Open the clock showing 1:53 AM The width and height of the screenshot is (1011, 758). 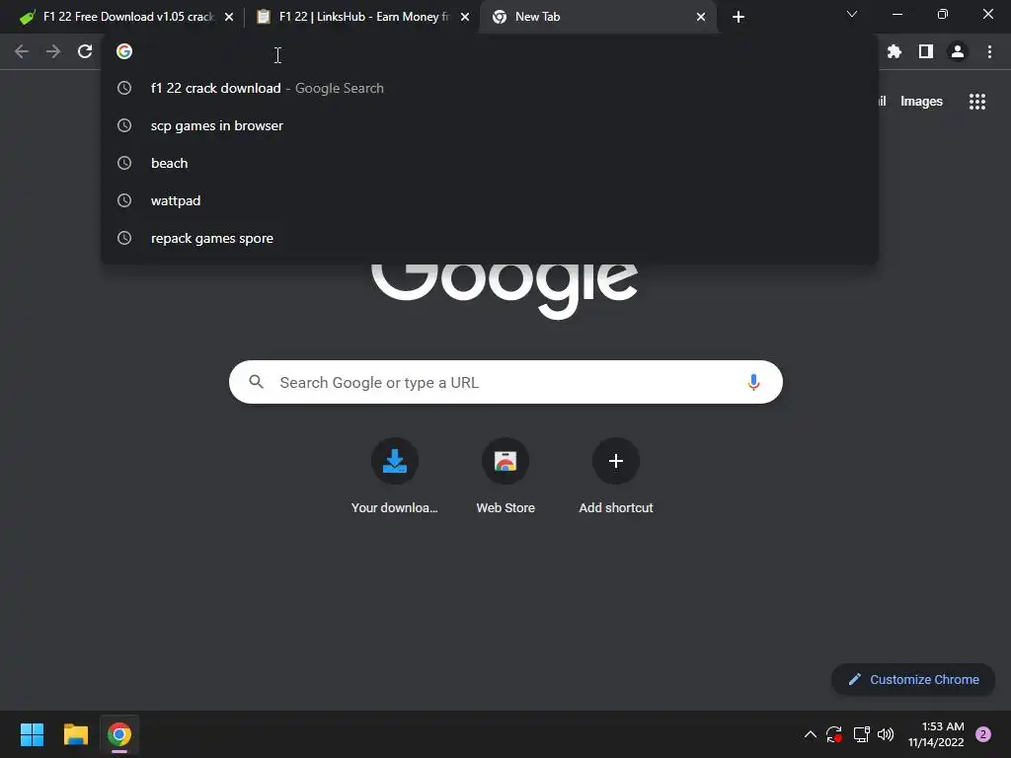click(936, 734)
